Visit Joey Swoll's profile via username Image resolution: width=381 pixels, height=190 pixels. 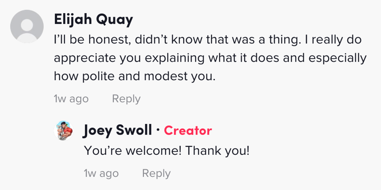point(117,131)
